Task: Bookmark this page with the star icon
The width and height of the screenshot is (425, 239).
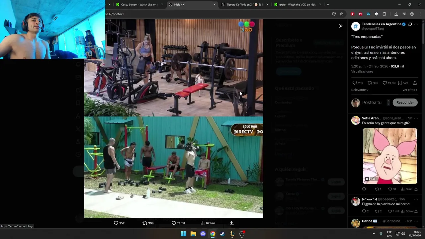Action: coord(341,14)
